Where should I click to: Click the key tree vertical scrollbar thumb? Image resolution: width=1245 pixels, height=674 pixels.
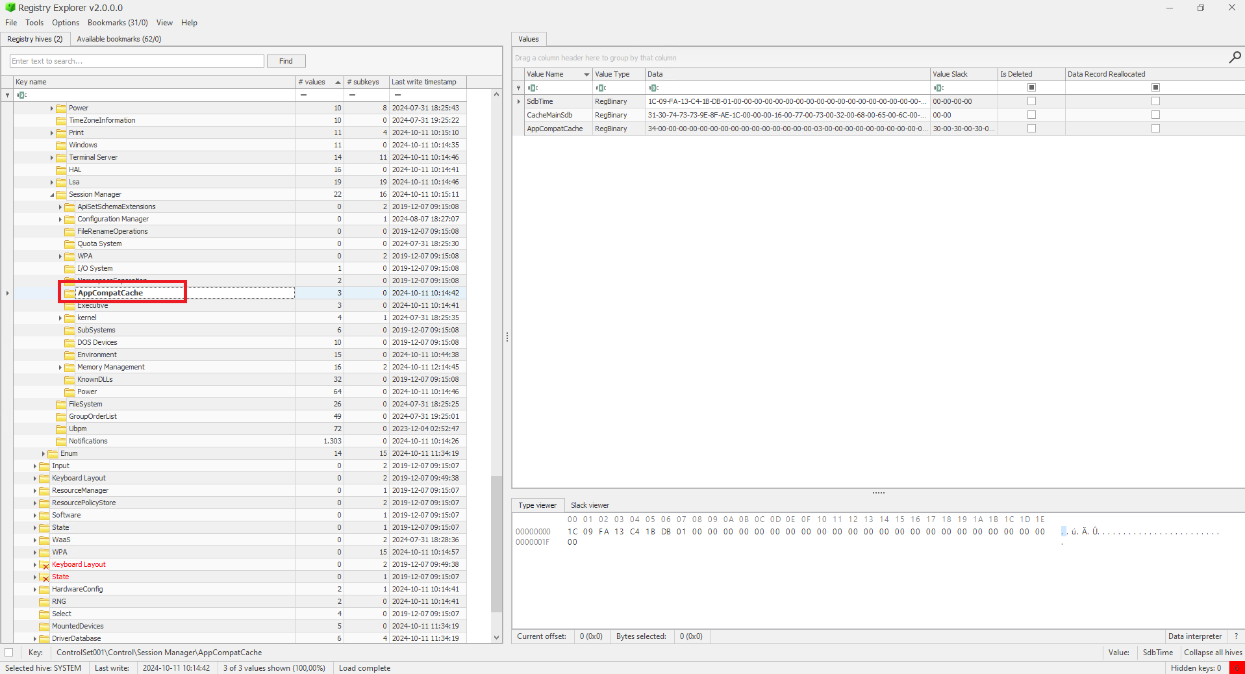coord(496,544)
